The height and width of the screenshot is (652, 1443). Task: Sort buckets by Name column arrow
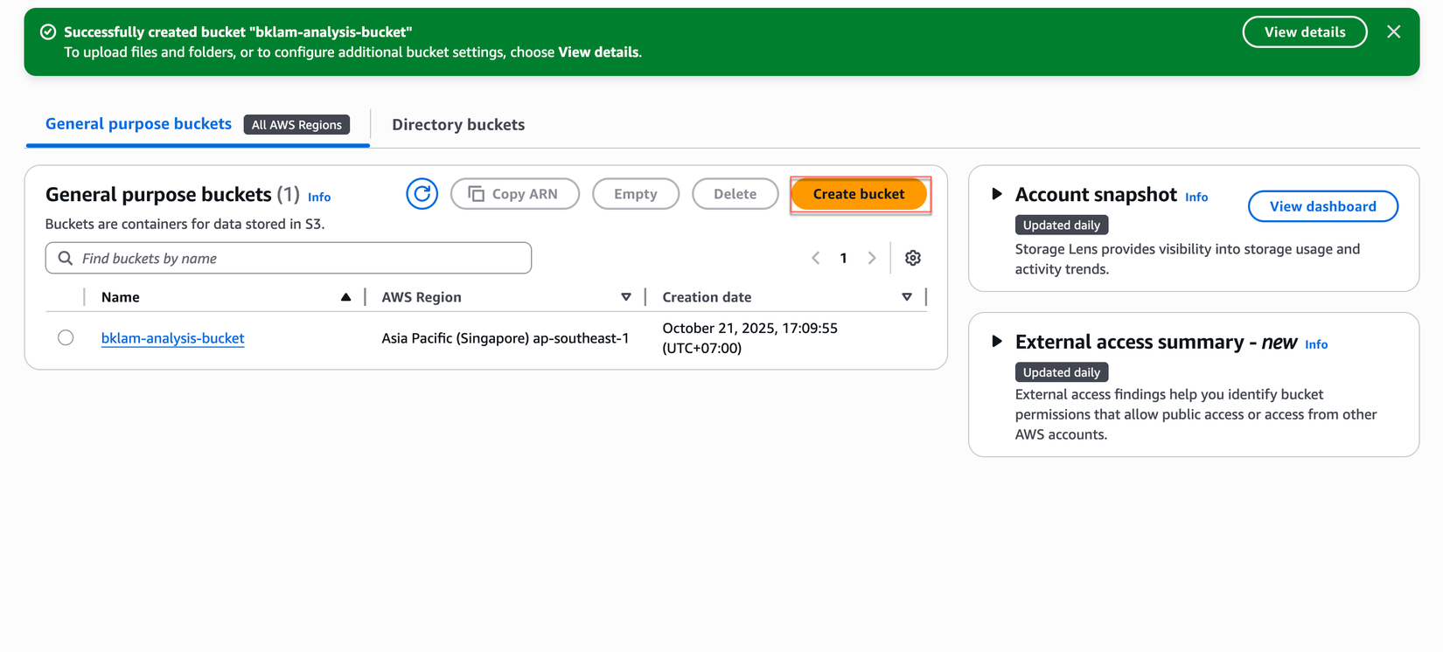tap(345, 297)
